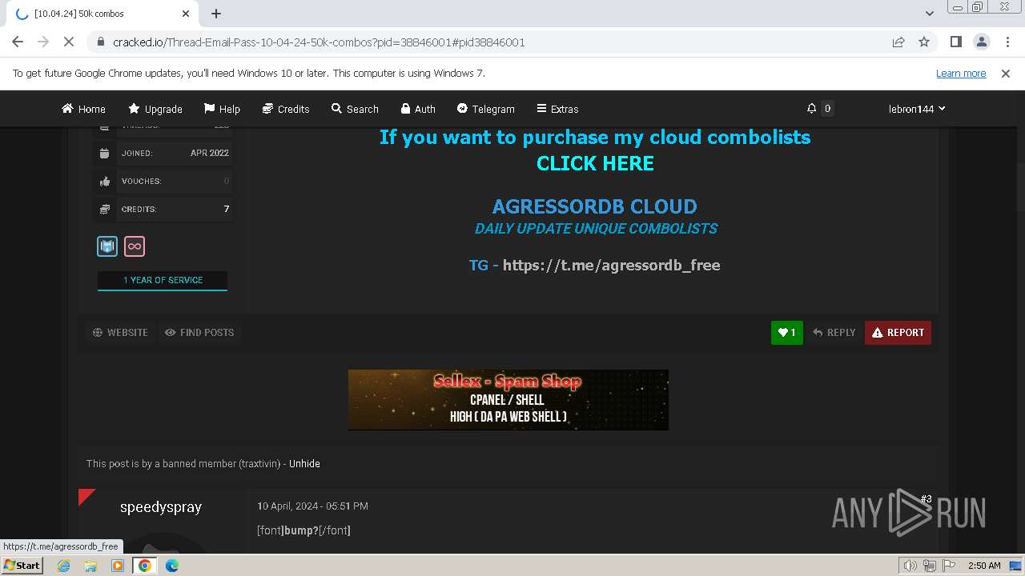Click the 1 Year of Service badge
This screenshot has width=1025, height=576.
pyautogui.click(x=163, y=280)
